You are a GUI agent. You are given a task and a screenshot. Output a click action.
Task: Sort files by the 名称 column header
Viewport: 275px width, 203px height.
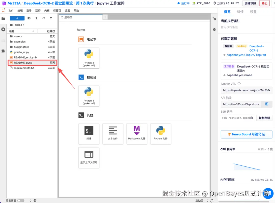pyautogui.click(x=22, y=31)
